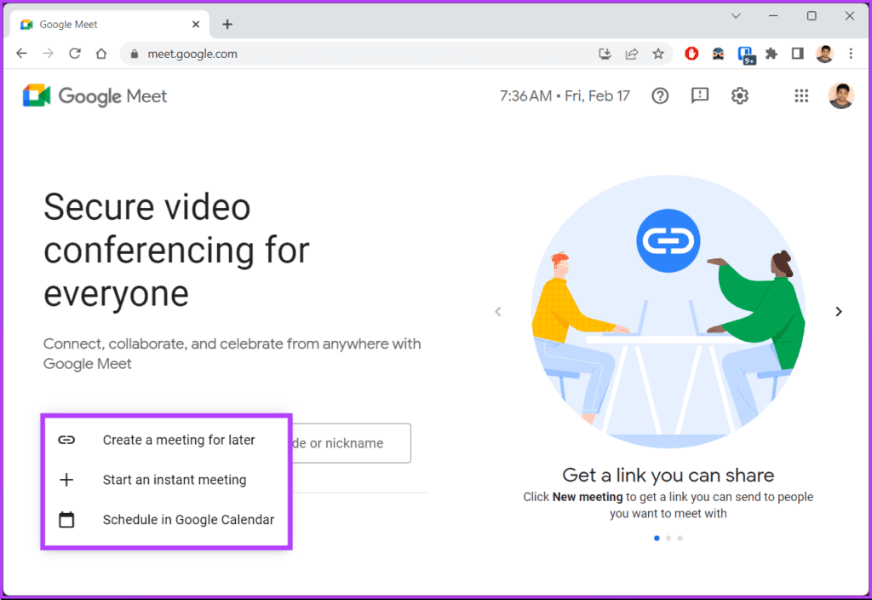Click the calendar icon beside Schedule in Google Calendar

tap(66, 519)
